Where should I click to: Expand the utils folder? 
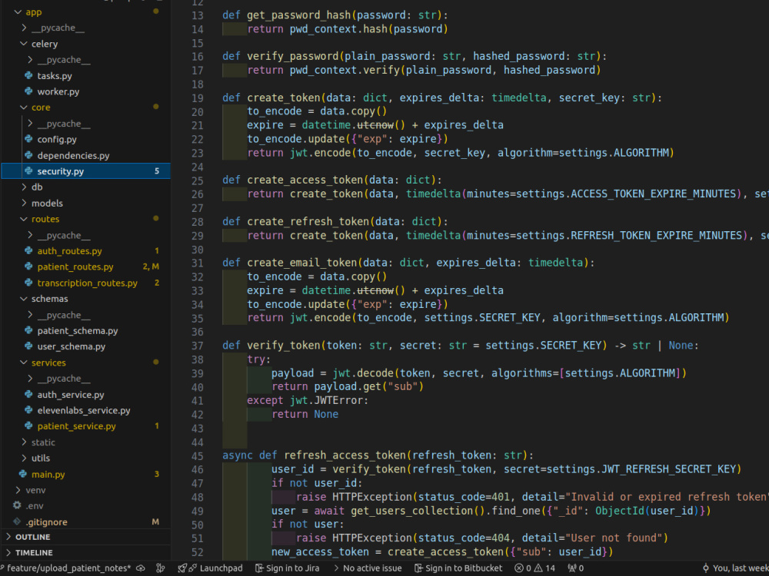24,458
